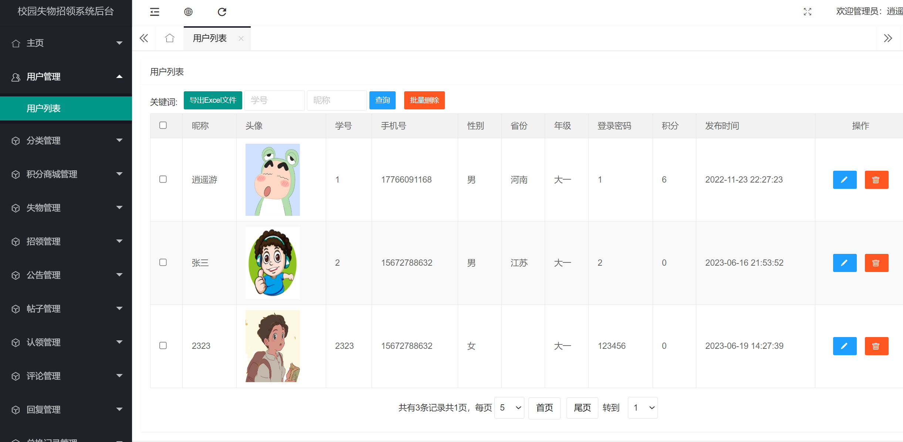The height and width of the screenshot is (442, 903).
Task: Click the 导出Excel文件 export button
Action: coord(213,100)
